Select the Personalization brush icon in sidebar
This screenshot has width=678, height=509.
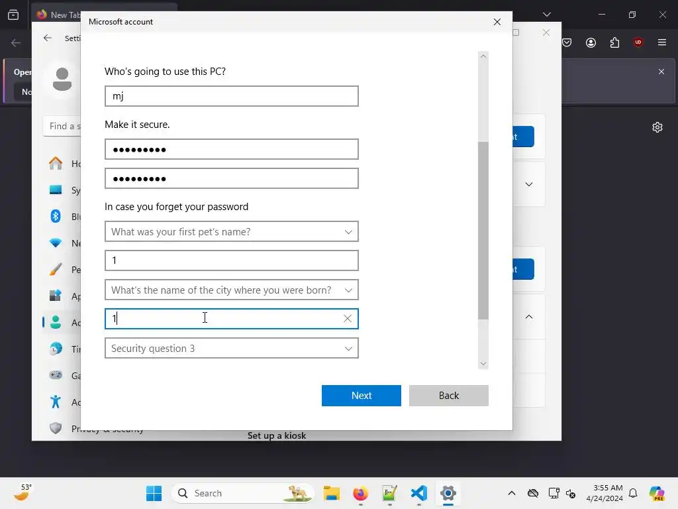[56, 269]
